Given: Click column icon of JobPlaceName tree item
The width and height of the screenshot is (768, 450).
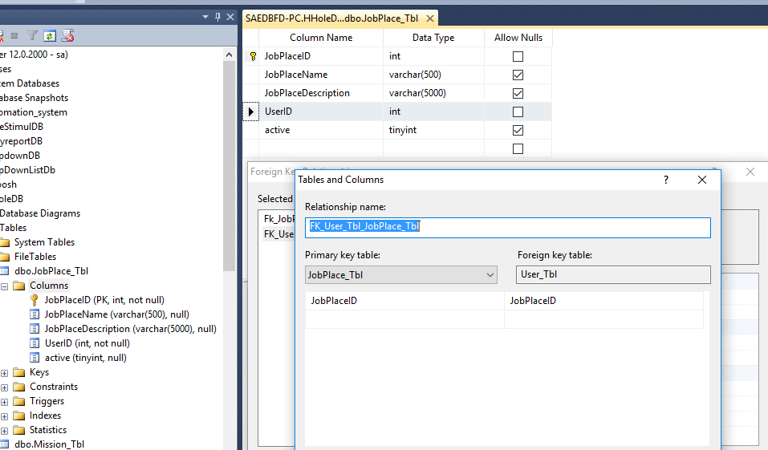Looking at the screenshot, I should (35, 314).
